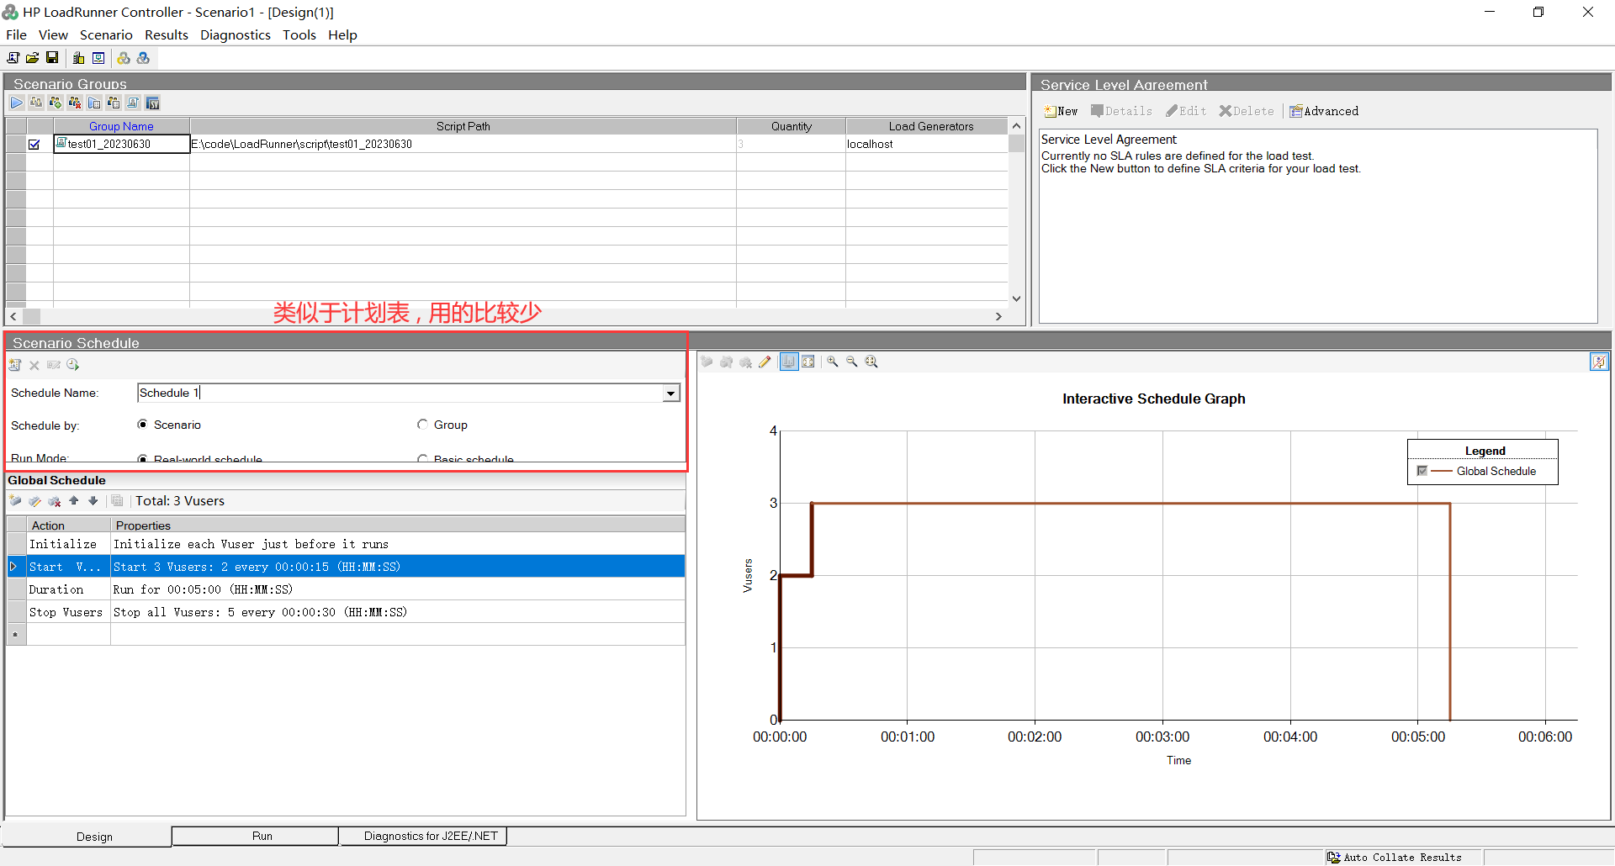Click the graph Edit Mode pencil icon
The image size is (1615, 866).
point(765,362)
